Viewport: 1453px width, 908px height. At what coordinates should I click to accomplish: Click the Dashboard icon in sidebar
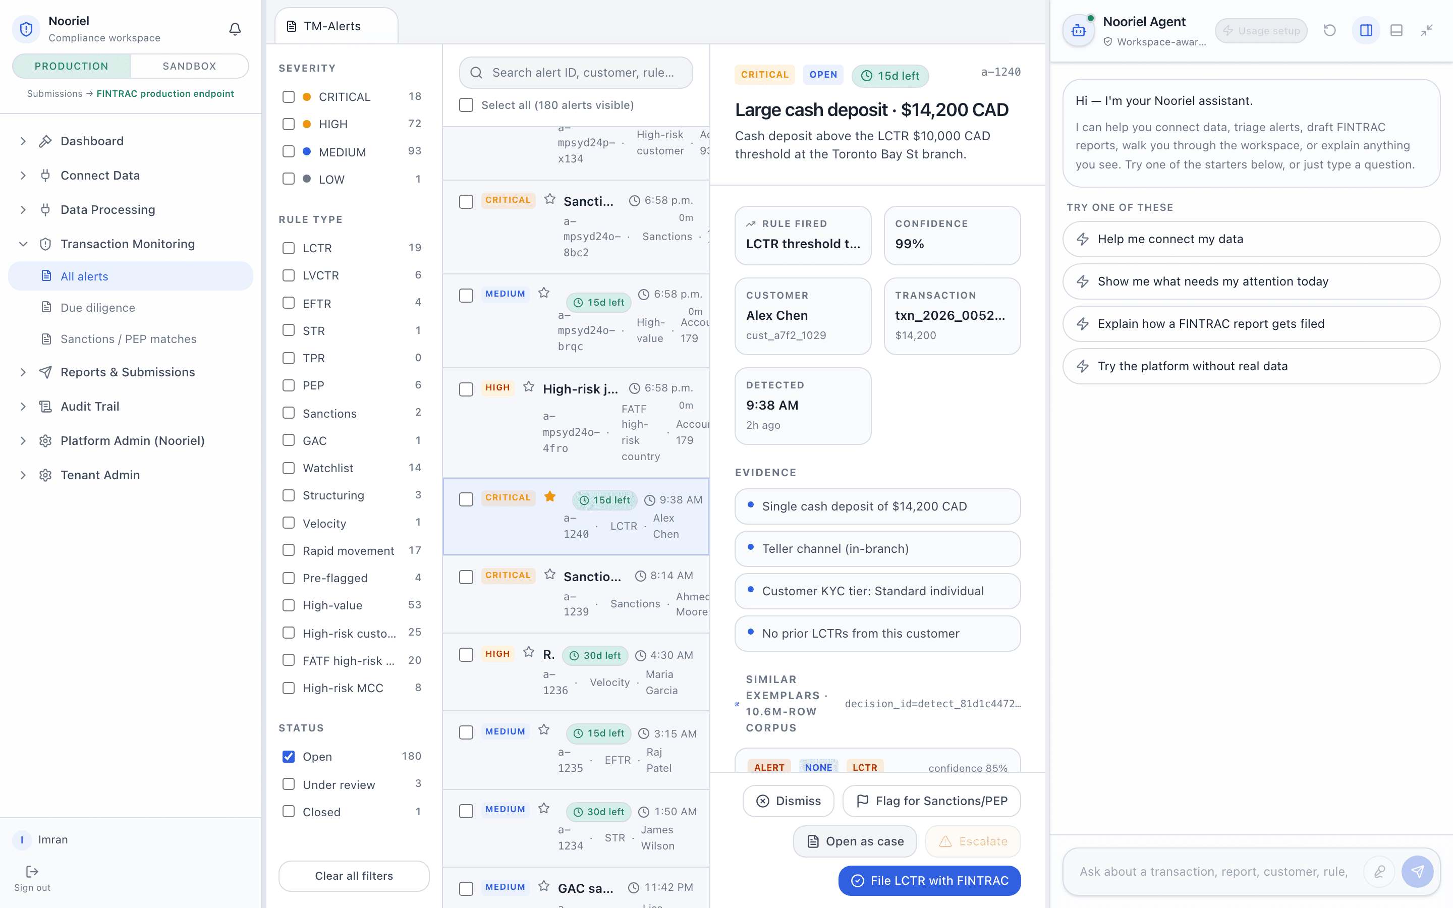(x=45, y=141)
